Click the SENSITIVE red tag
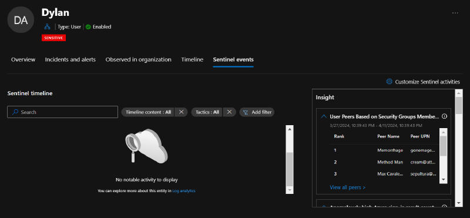Screen dimensions: 470x218 (53, 38)
